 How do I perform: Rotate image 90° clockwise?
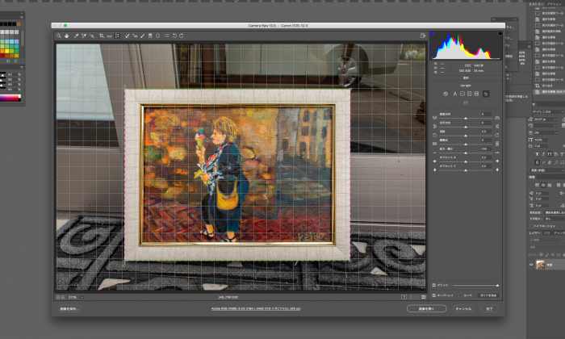(x=182, y=36)
